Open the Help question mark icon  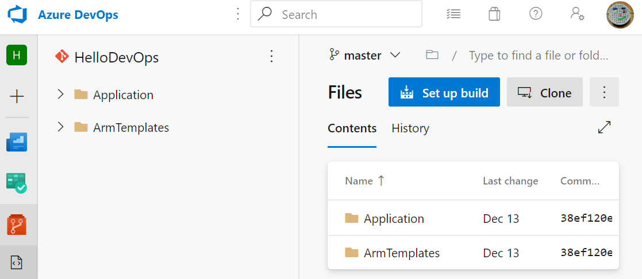coord(536,14)
